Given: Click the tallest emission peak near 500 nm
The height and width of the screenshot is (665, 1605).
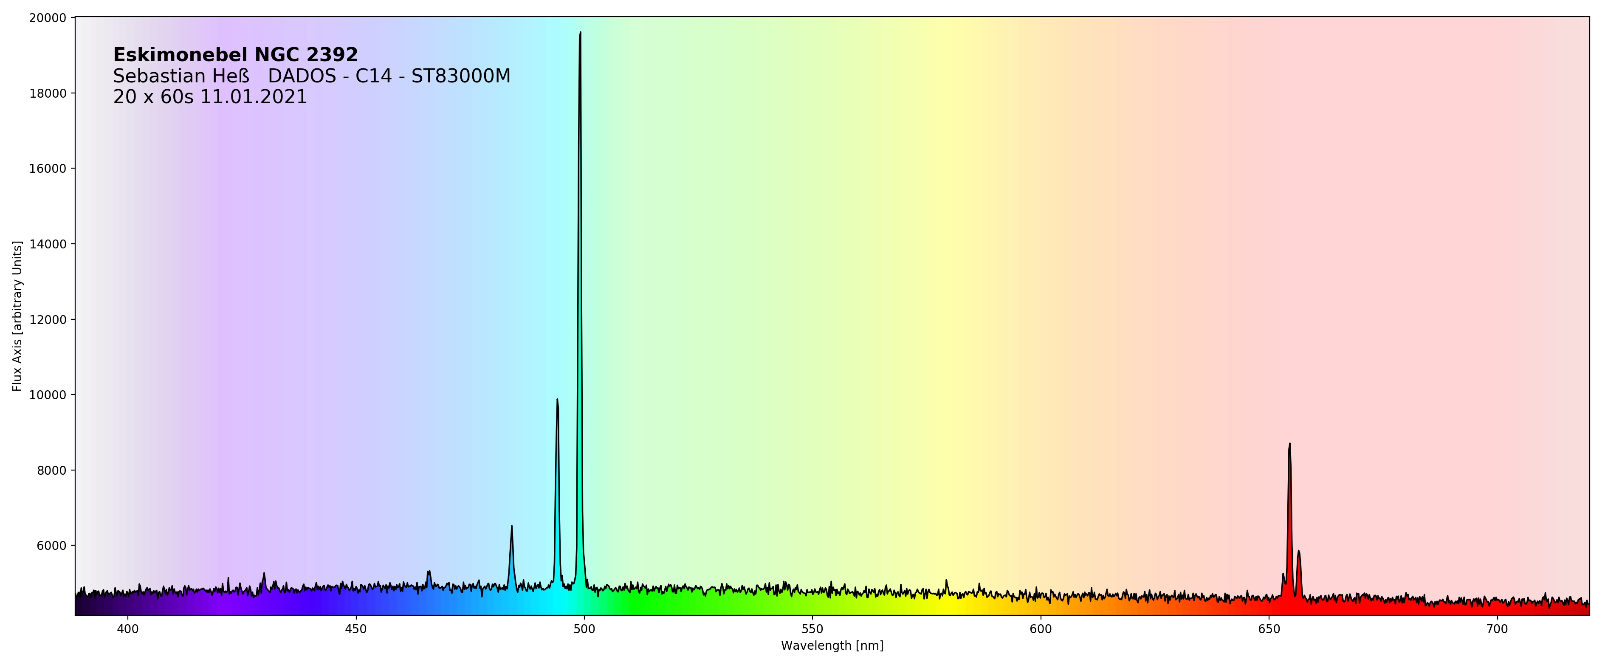Looking at the screenshot, I should pyautogui.click(x=580, y=37).
